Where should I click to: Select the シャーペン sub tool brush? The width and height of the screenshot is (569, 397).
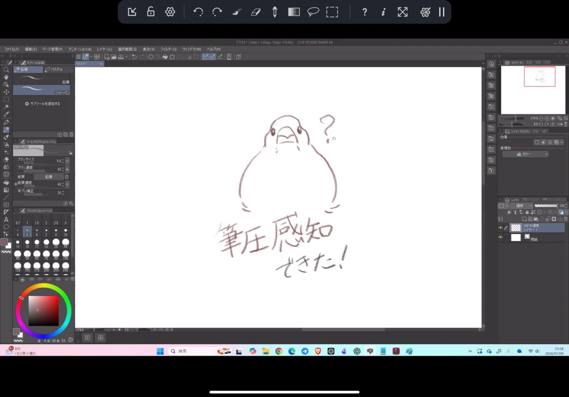point(42,90)
